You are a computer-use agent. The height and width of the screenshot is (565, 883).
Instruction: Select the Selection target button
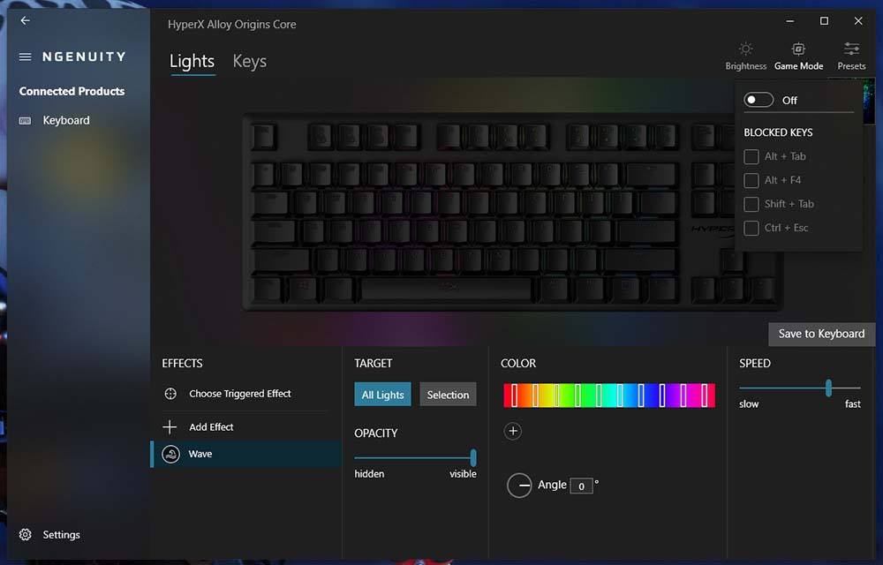pos(448,395)
